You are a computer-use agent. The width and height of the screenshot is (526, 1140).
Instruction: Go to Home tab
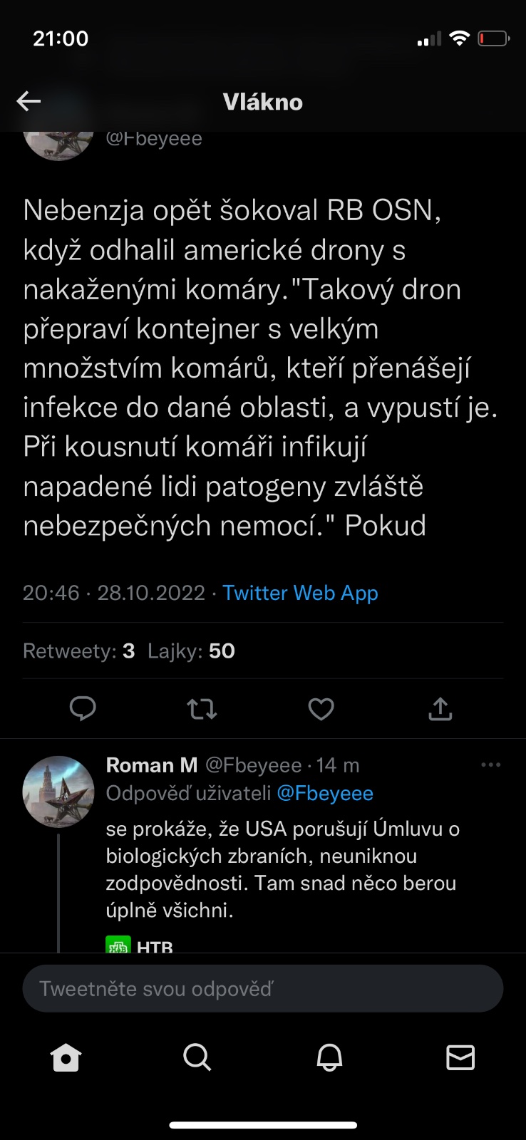pyautogui.click(x=66, y=1057)
